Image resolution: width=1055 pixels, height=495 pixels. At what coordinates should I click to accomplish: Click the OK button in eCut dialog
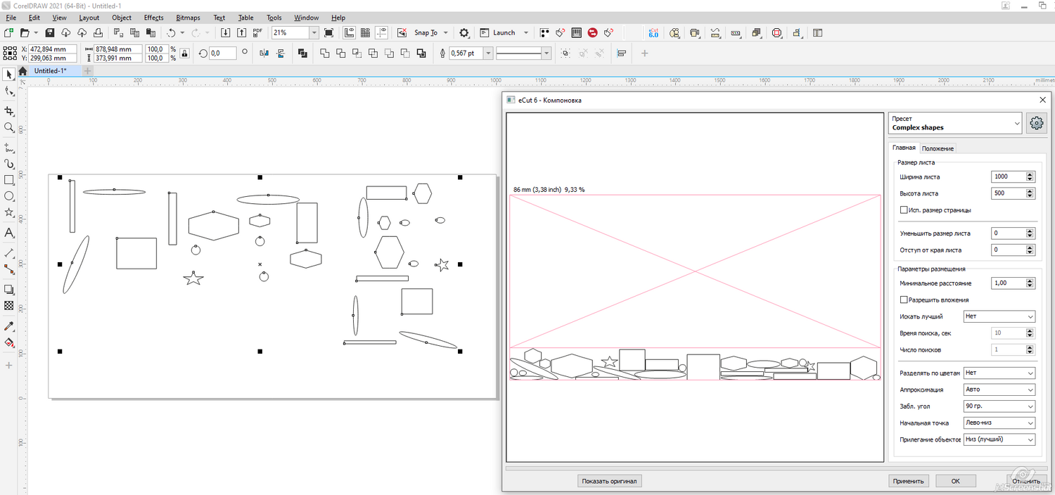coord(956,481)
